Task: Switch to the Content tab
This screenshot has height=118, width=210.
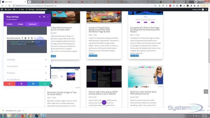Action: tap(10, 24)
